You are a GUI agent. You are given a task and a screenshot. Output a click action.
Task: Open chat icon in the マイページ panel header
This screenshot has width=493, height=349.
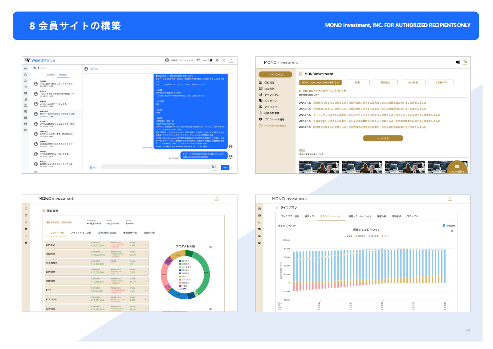[x=458, y=62]
